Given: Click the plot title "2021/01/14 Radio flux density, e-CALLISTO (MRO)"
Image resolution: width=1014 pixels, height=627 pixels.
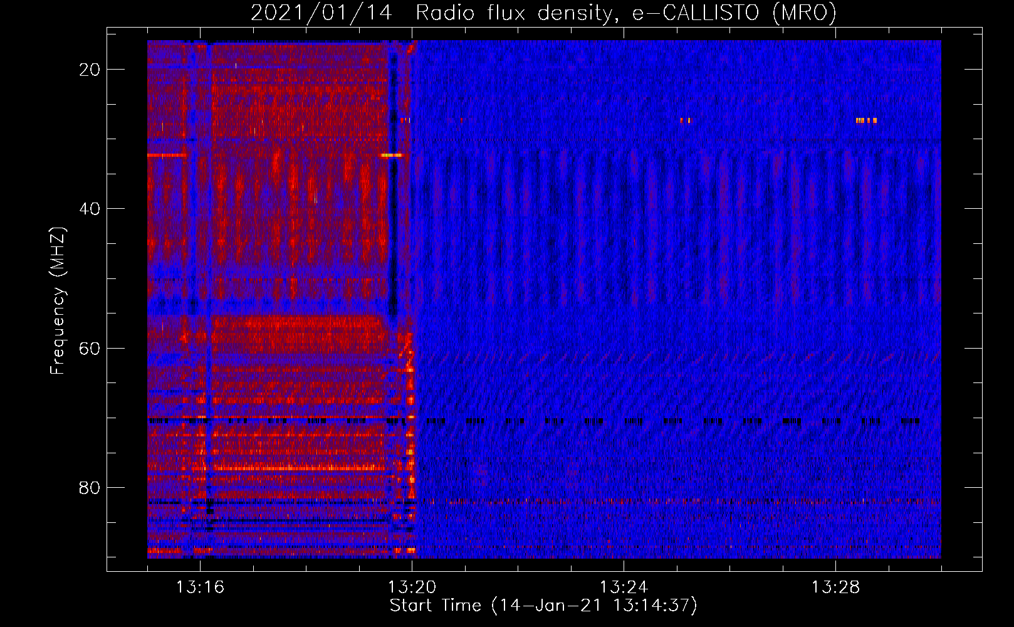Looking at the screenshot, I should pyautogui.click(x=543, y=13).
